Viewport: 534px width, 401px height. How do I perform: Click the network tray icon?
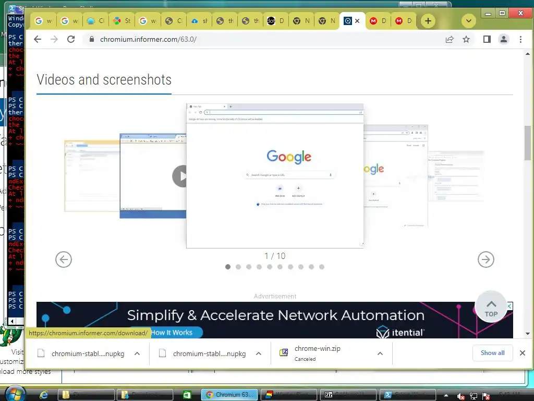click(x=474, y=396)
